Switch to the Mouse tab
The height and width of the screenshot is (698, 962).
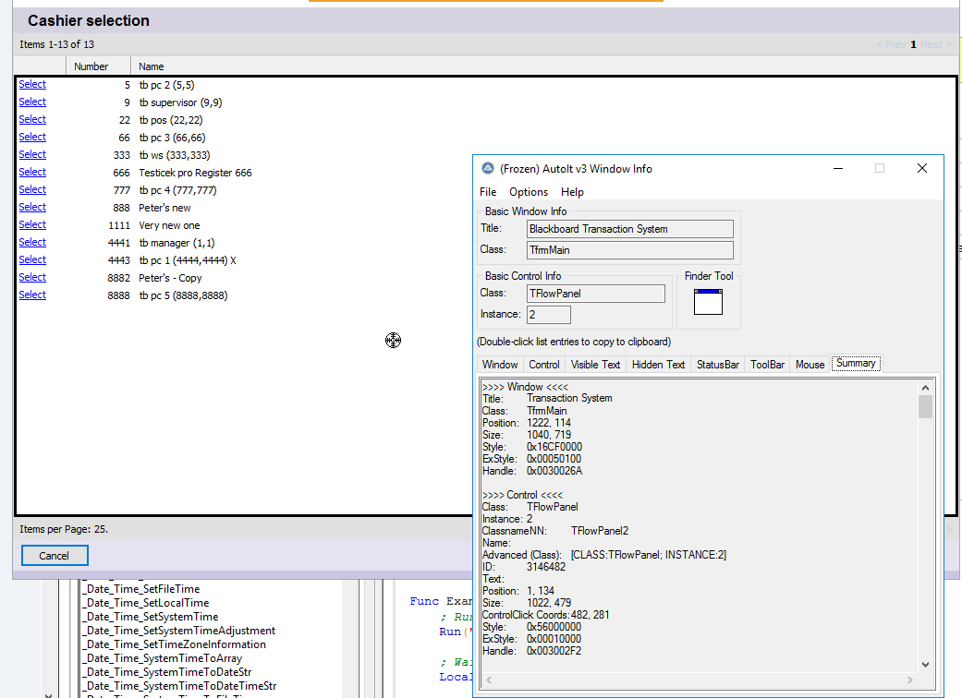[x=810, y=365]
